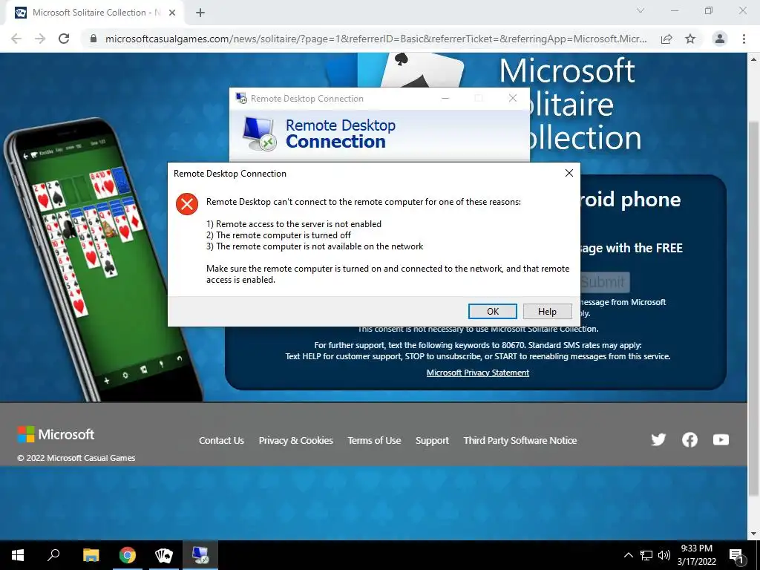Open a new Chrome tab
Image resolution: width=760 pixels, height=570 pixels.
(200, 13)
